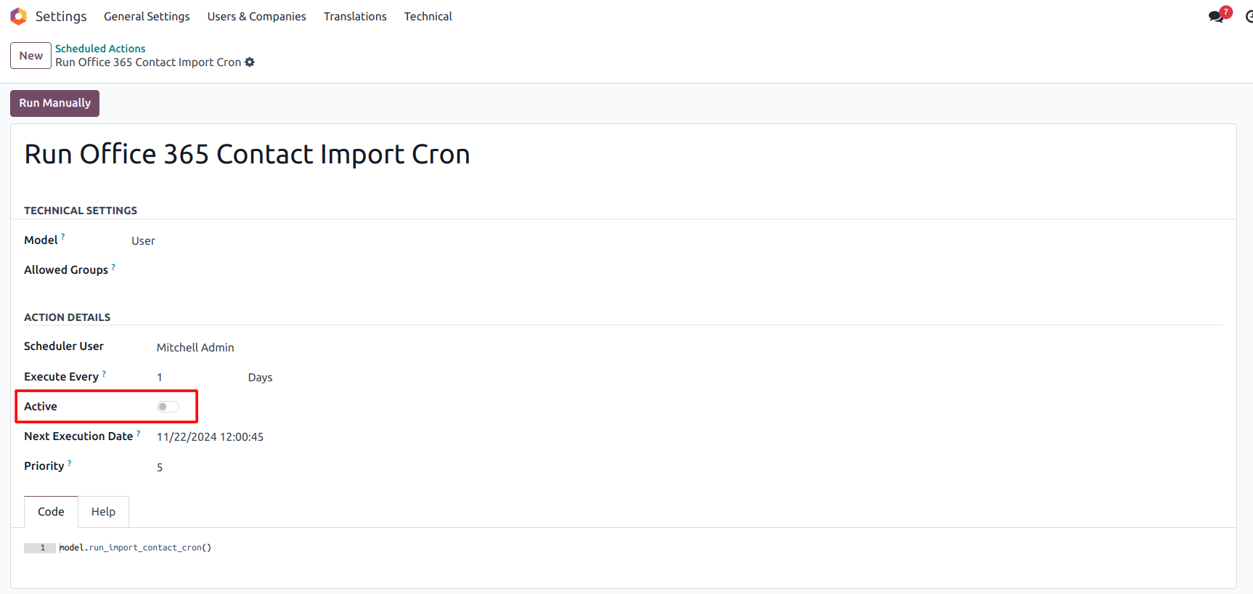Click the Odoo app logo icon

[x=18, y=16]
